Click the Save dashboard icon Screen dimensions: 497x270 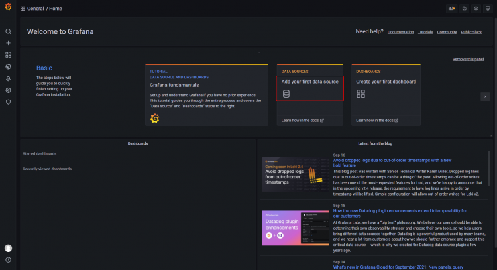tap(464, 9)
